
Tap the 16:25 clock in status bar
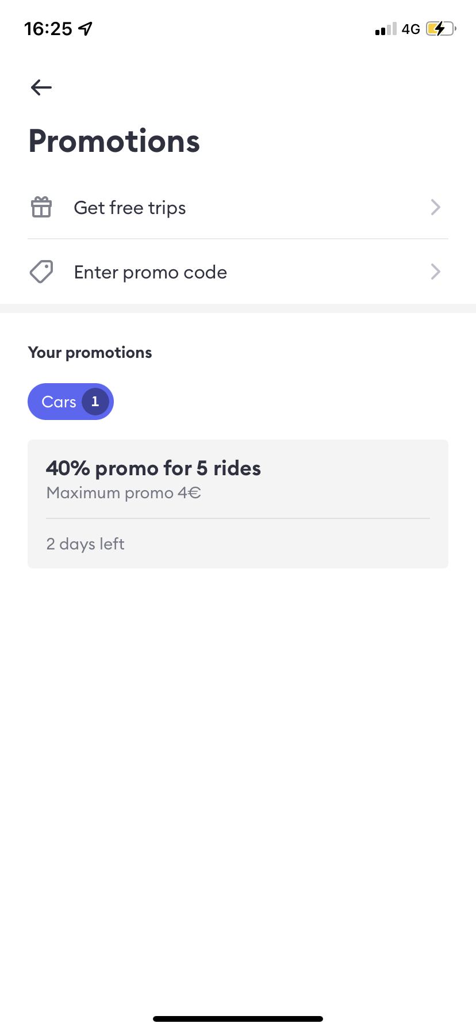coord(48,29)
